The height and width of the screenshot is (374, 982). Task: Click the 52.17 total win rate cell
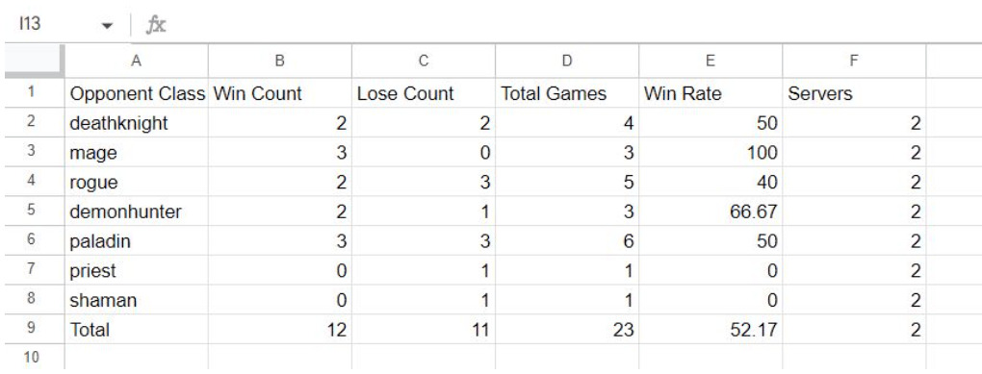click(711, 330)
